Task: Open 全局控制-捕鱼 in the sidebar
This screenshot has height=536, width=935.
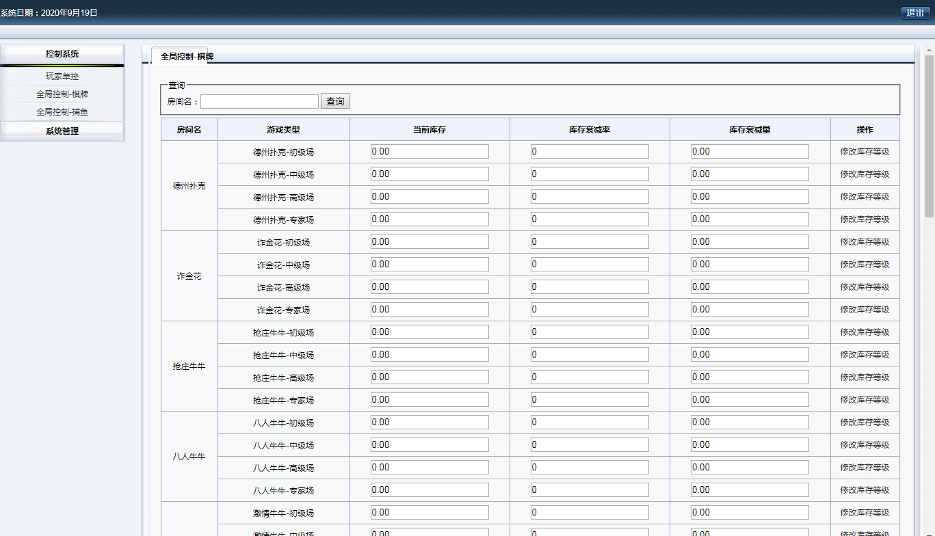Action: [x=62, y=112]
